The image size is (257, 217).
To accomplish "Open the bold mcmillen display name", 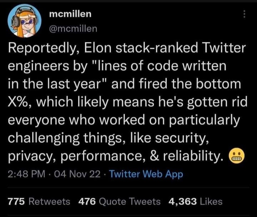I will pyautogui.click(x=70, y=14).
